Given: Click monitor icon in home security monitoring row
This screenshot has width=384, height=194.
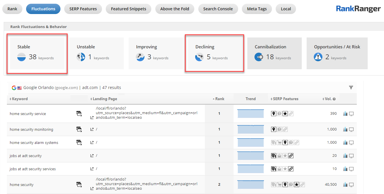Looking at the screenshot, I should coord(351,130).
